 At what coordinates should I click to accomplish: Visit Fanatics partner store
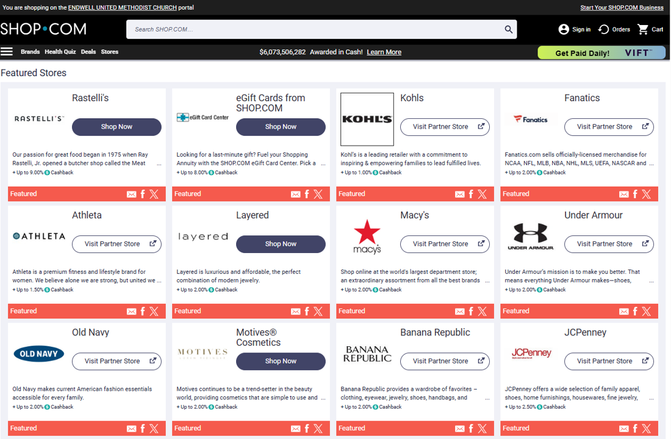pyautogui.click(x=609, y=127)
